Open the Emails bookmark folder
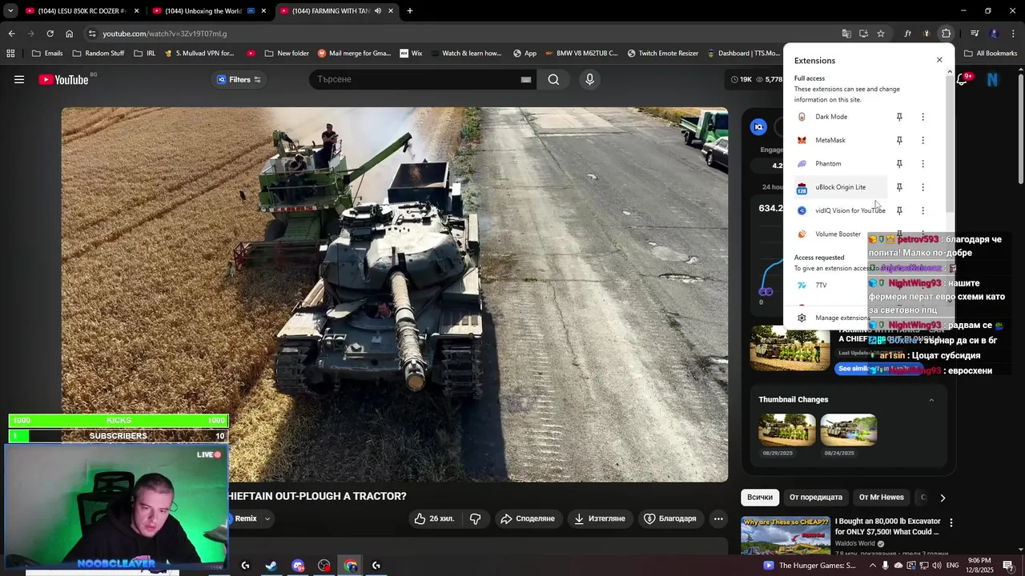Screen dimensions: 1025x576 tap(47, 54)
